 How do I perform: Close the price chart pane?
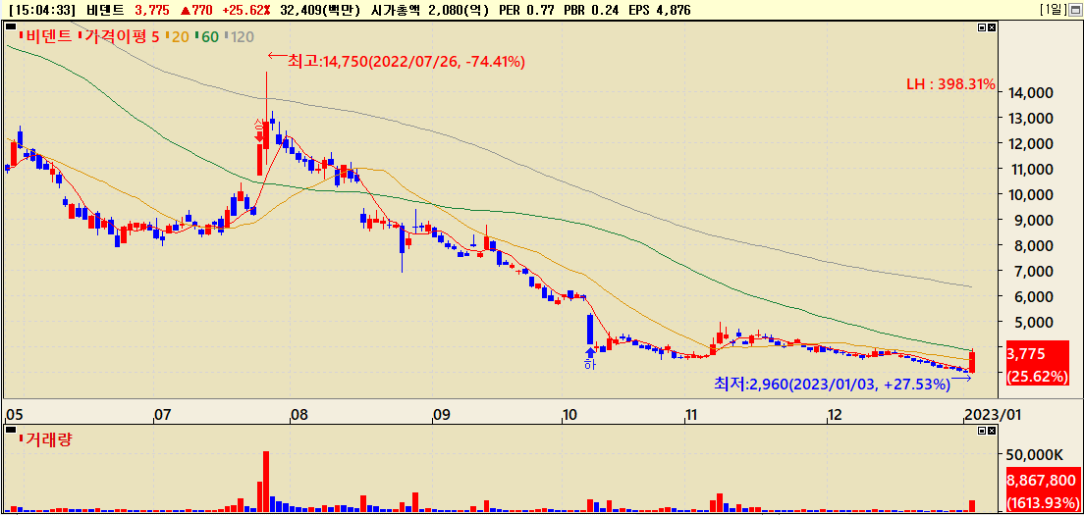(992, 27)
